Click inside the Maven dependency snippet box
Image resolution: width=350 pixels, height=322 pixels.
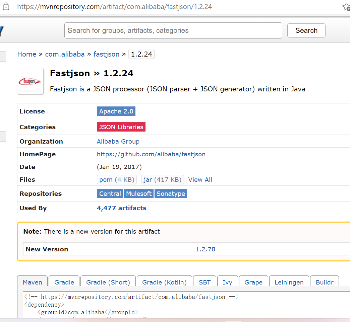click(186, 305)
